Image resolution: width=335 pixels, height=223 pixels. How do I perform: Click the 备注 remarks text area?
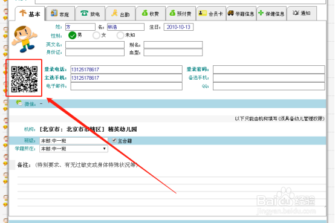[x=171, y=188]
